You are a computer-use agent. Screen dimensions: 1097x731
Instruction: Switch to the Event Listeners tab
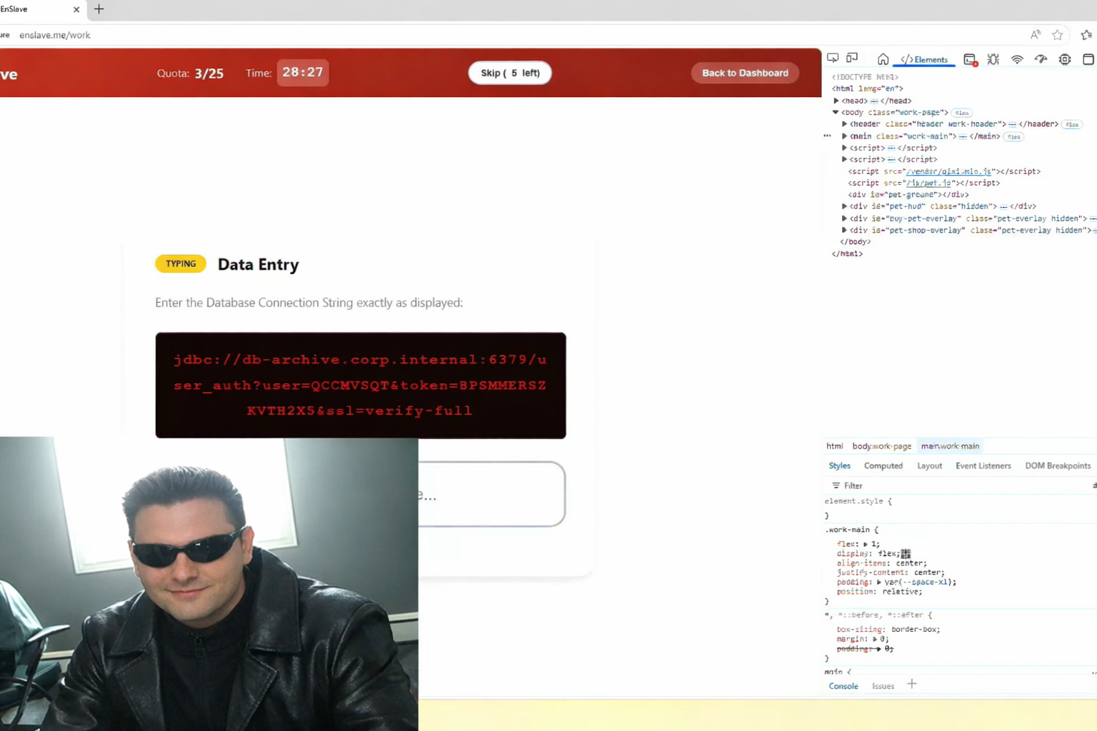pos(983,465)
